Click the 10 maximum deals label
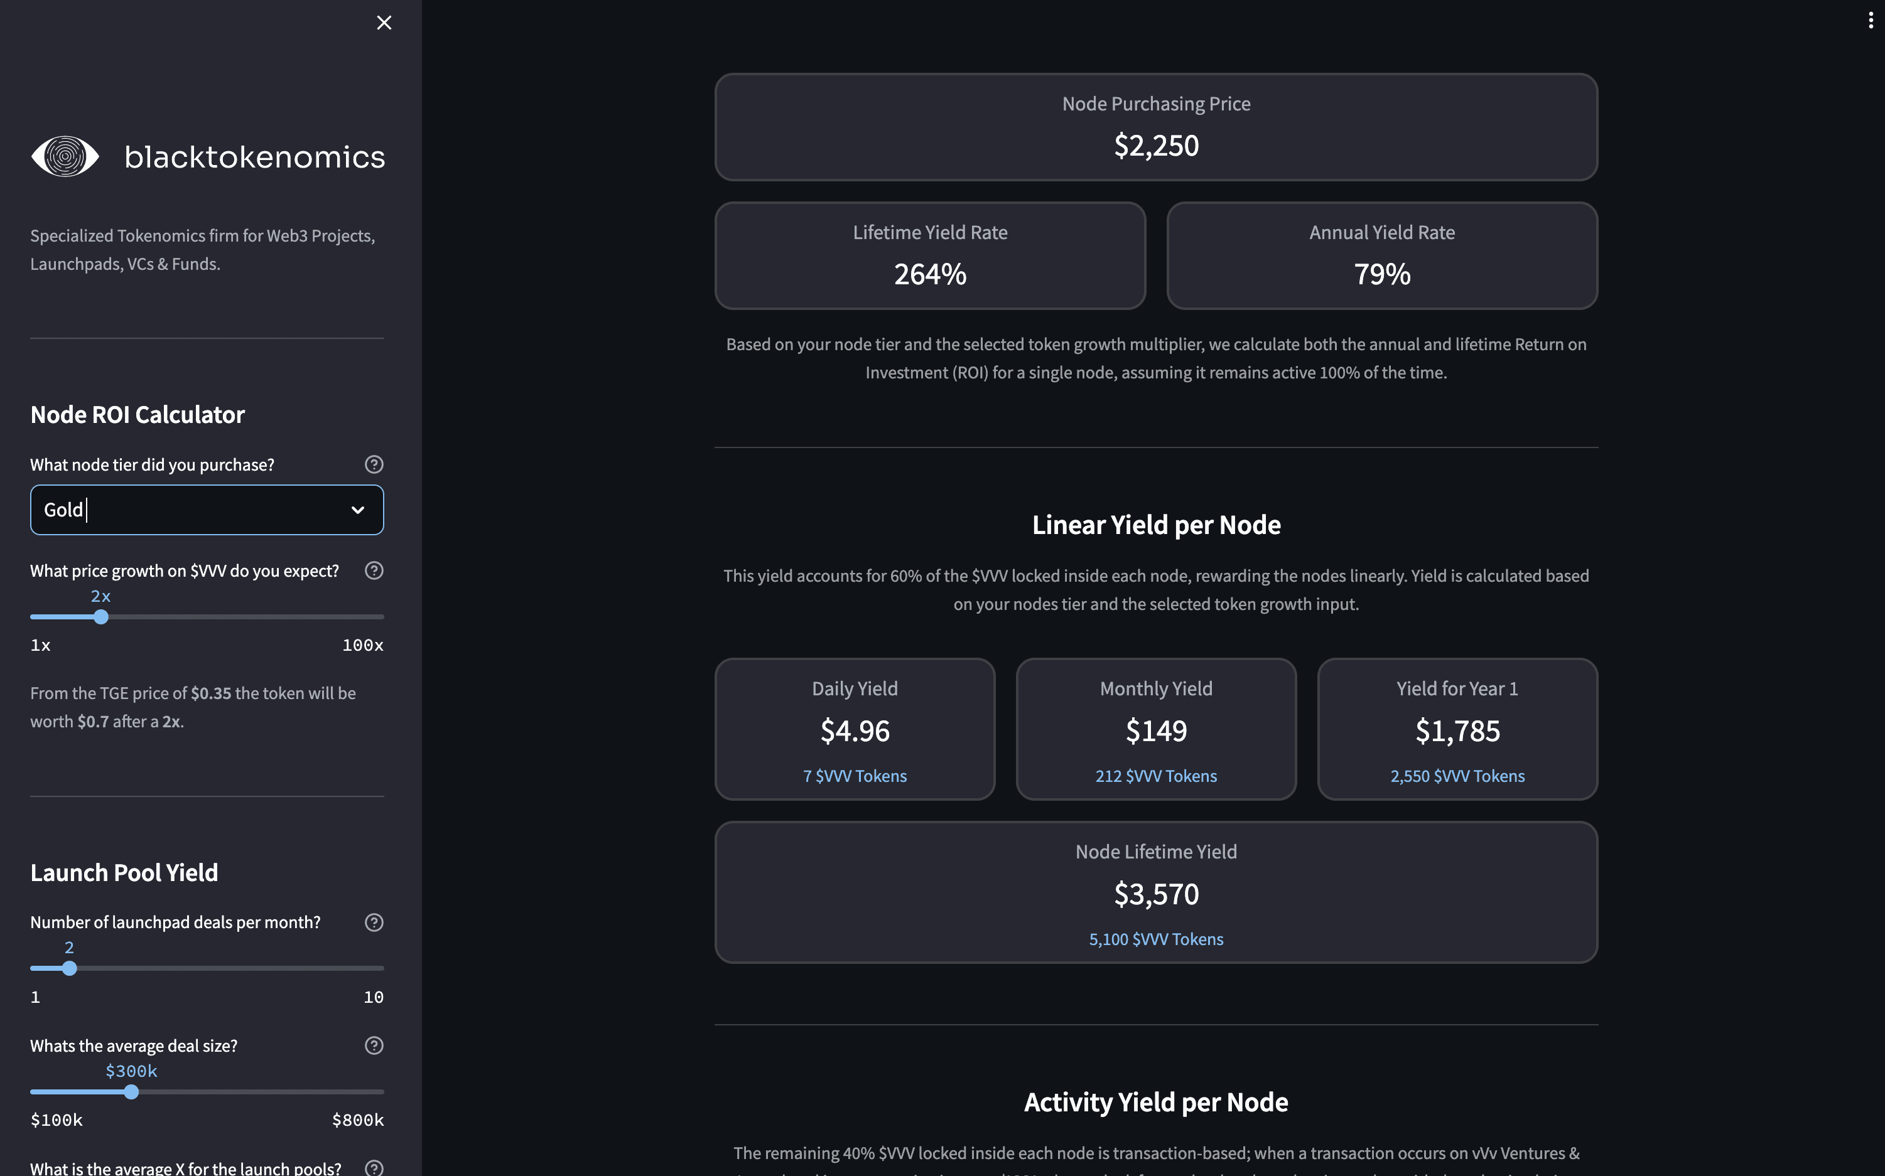1885x1176 pixels. pos(374,997)
